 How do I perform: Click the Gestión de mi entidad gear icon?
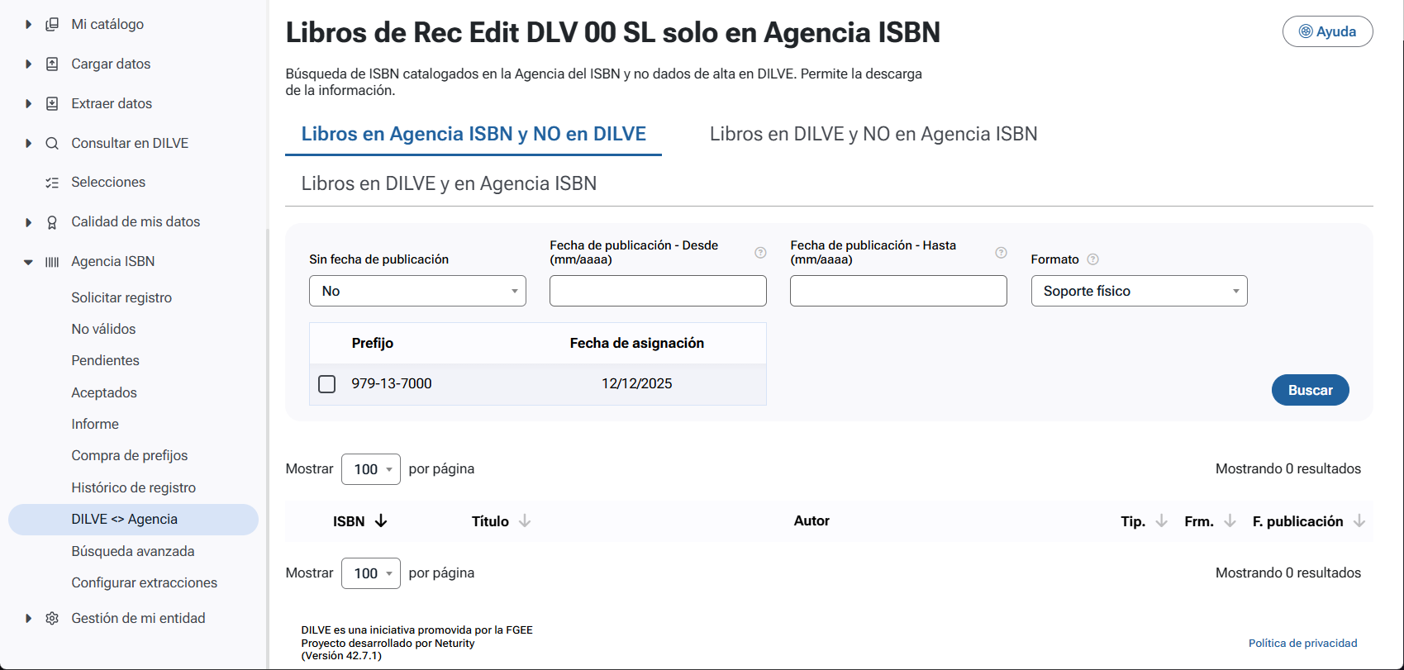(x=52, y=619)
